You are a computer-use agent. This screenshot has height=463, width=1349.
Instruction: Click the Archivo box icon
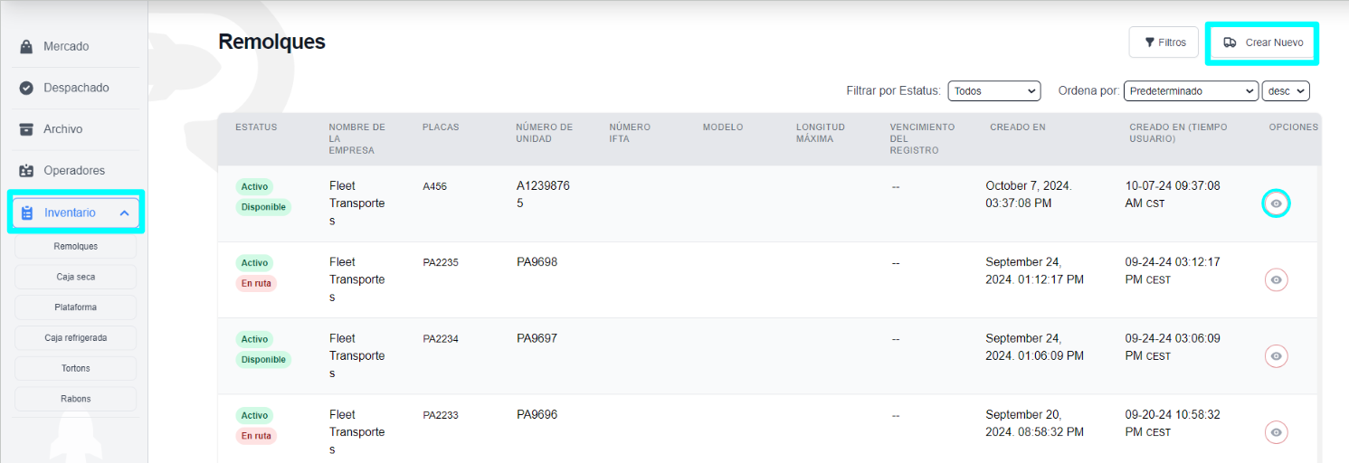(x=26, y=129)
